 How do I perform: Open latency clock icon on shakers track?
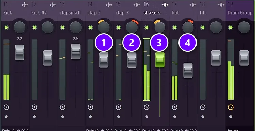pyautogui.click(x=147, y=107)
